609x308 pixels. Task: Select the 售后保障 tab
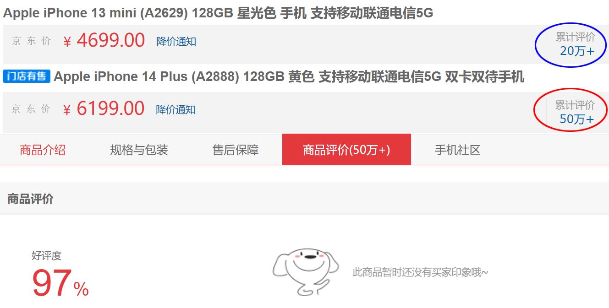click(x=236, y=150)
